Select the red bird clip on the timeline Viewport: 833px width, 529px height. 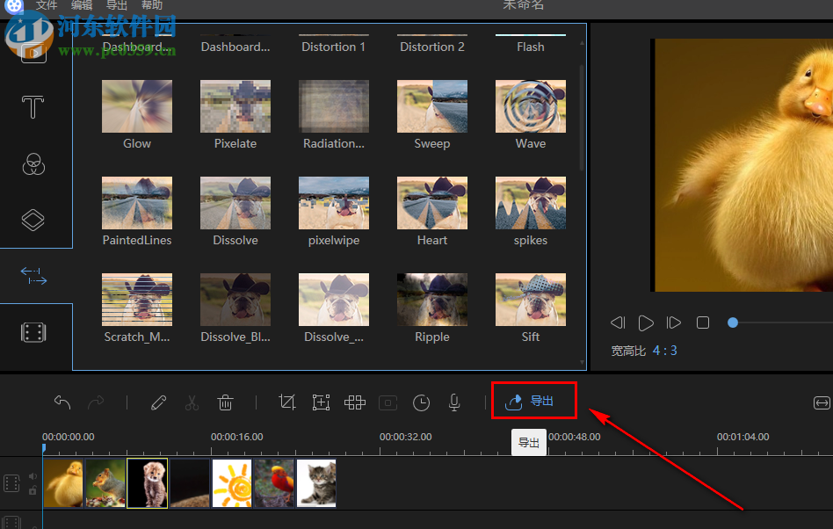[274, 482]
